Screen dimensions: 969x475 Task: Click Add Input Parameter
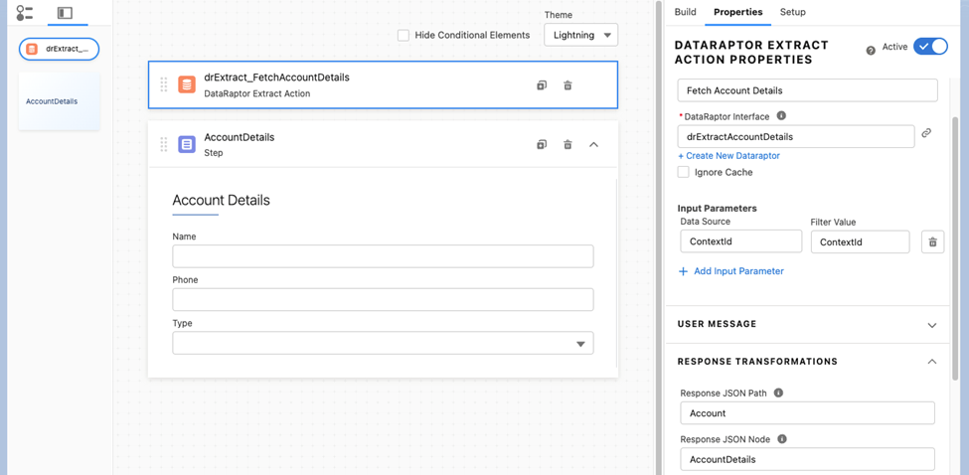pos(731,271)
